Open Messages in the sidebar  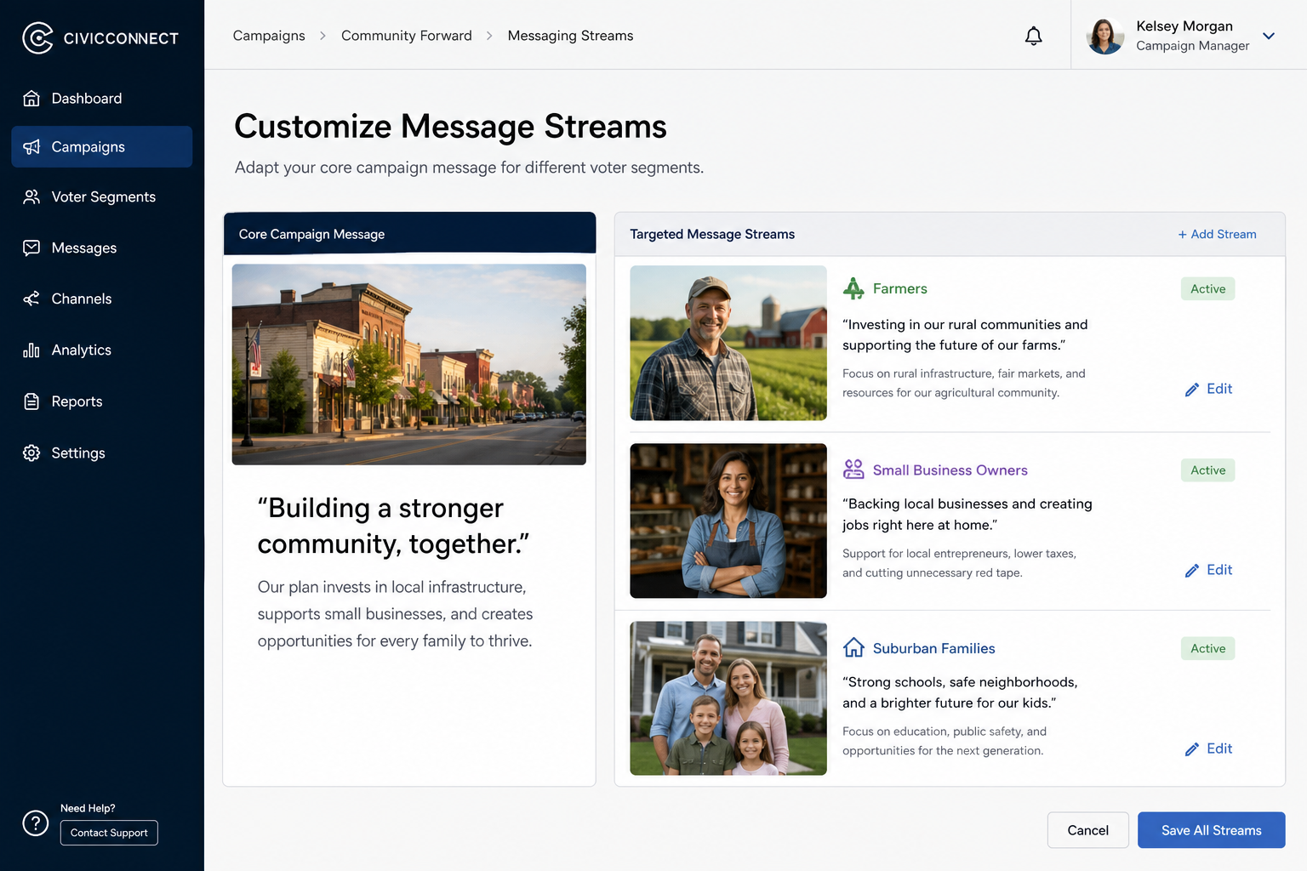pos(102,248)
